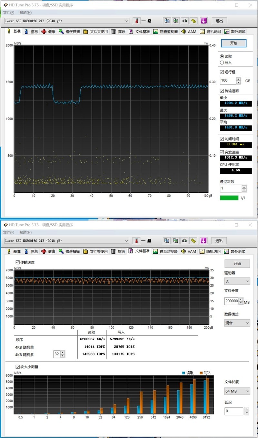Uncheck the 访问时间 access time option
The width and height of the screenshot is (258, 438).
pos(221,139)
